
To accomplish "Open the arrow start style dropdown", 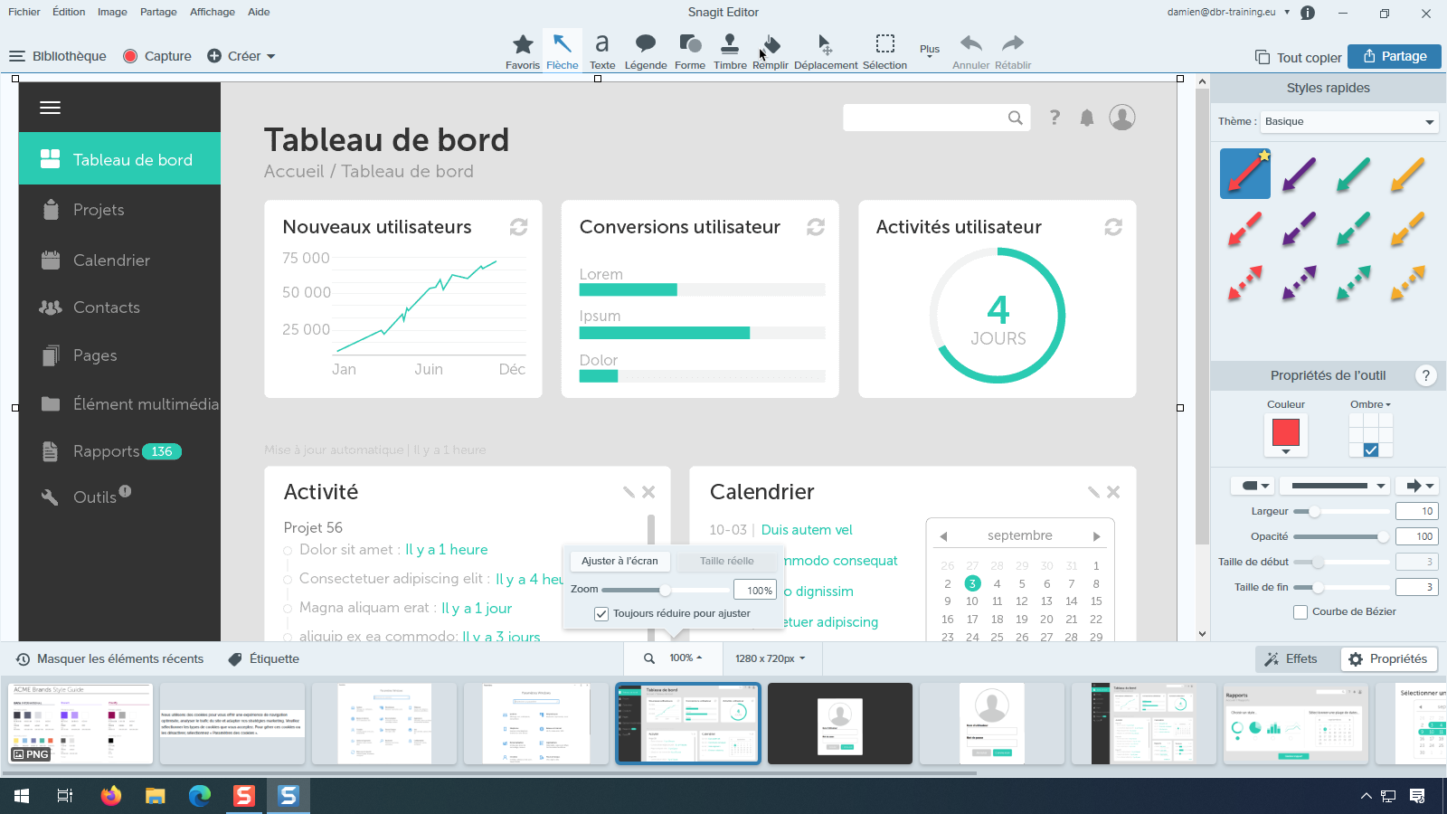I will click(x=1253, y=486).
